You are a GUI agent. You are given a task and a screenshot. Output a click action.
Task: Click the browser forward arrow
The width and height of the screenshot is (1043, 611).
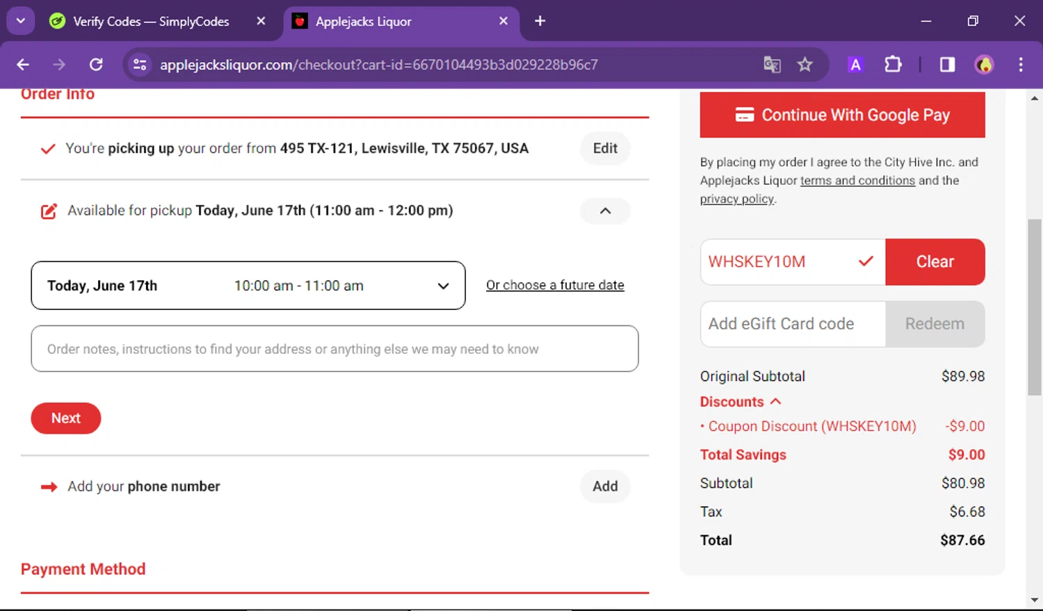point(59,65)
